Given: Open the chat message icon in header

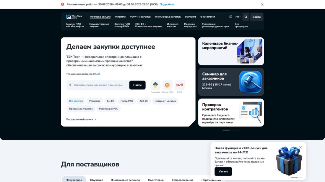Looking at the screenshot, I should [231, 17].
